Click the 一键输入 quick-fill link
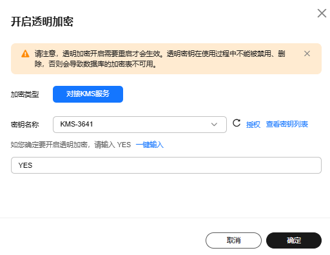The height and width of the screenshot is (255, 330). pos(150,145)
